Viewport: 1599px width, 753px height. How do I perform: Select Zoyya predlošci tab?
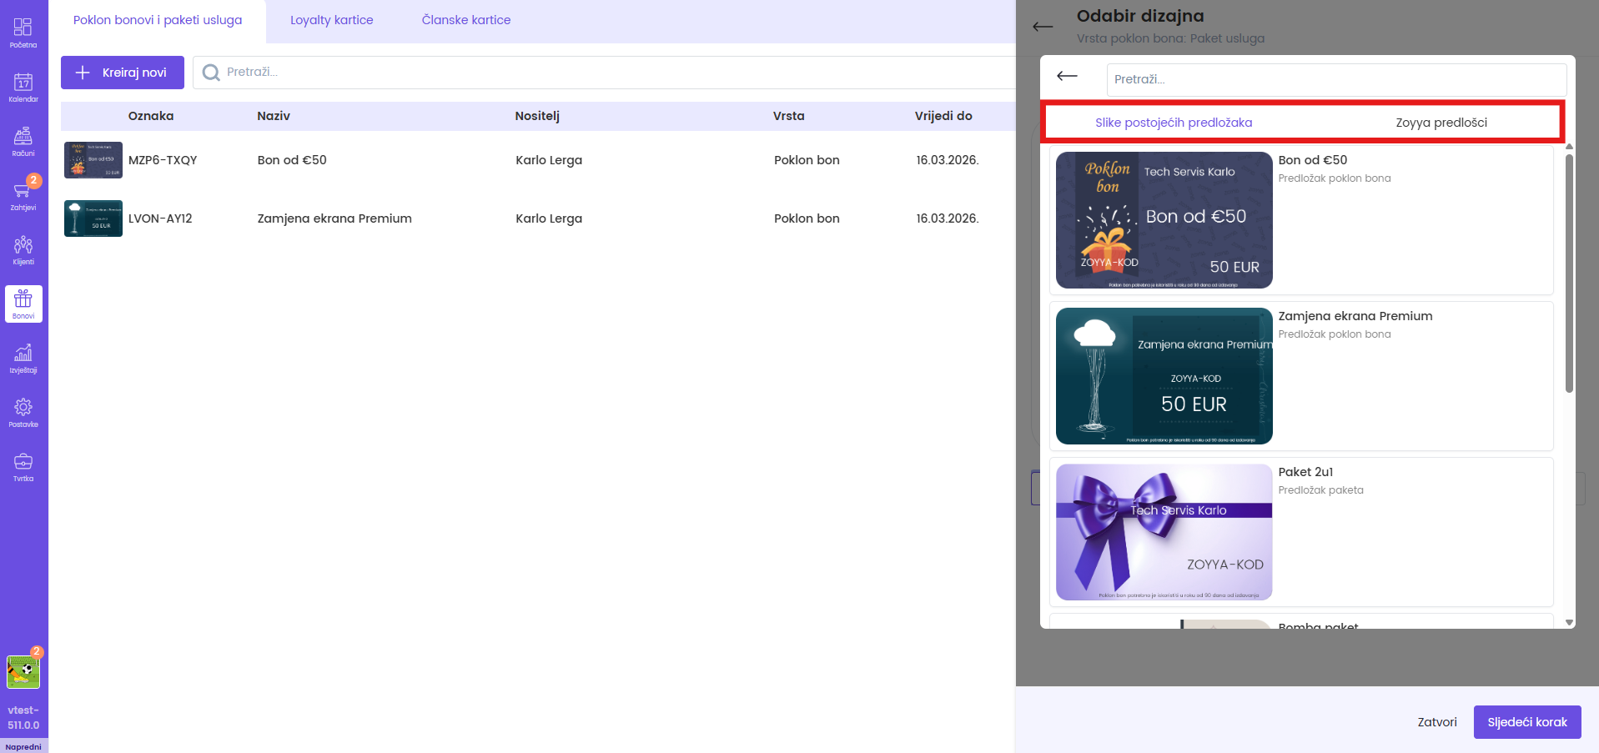(x=1441, y=123)
